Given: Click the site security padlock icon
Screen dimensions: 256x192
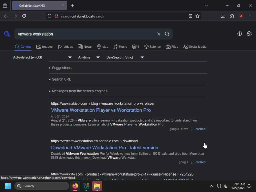Looking at the screenshot, I should [56, 16].
